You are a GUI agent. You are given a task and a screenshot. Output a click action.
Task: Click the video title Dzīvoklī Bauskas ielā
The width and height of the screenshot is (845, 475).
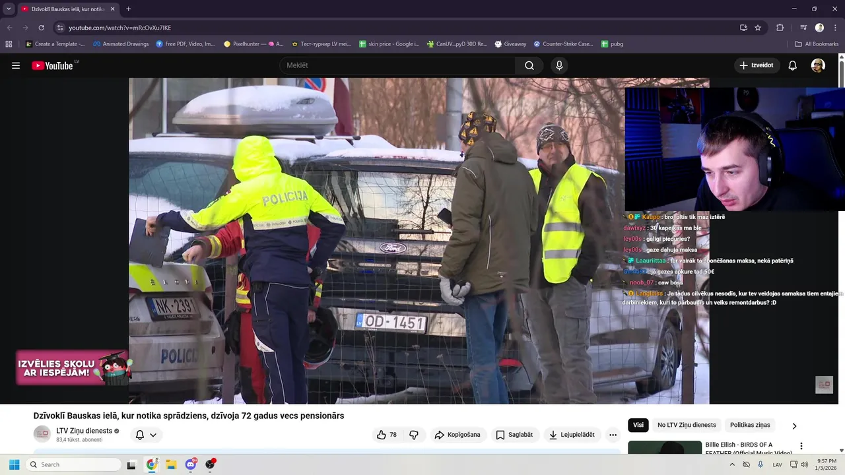pos(189,416)
